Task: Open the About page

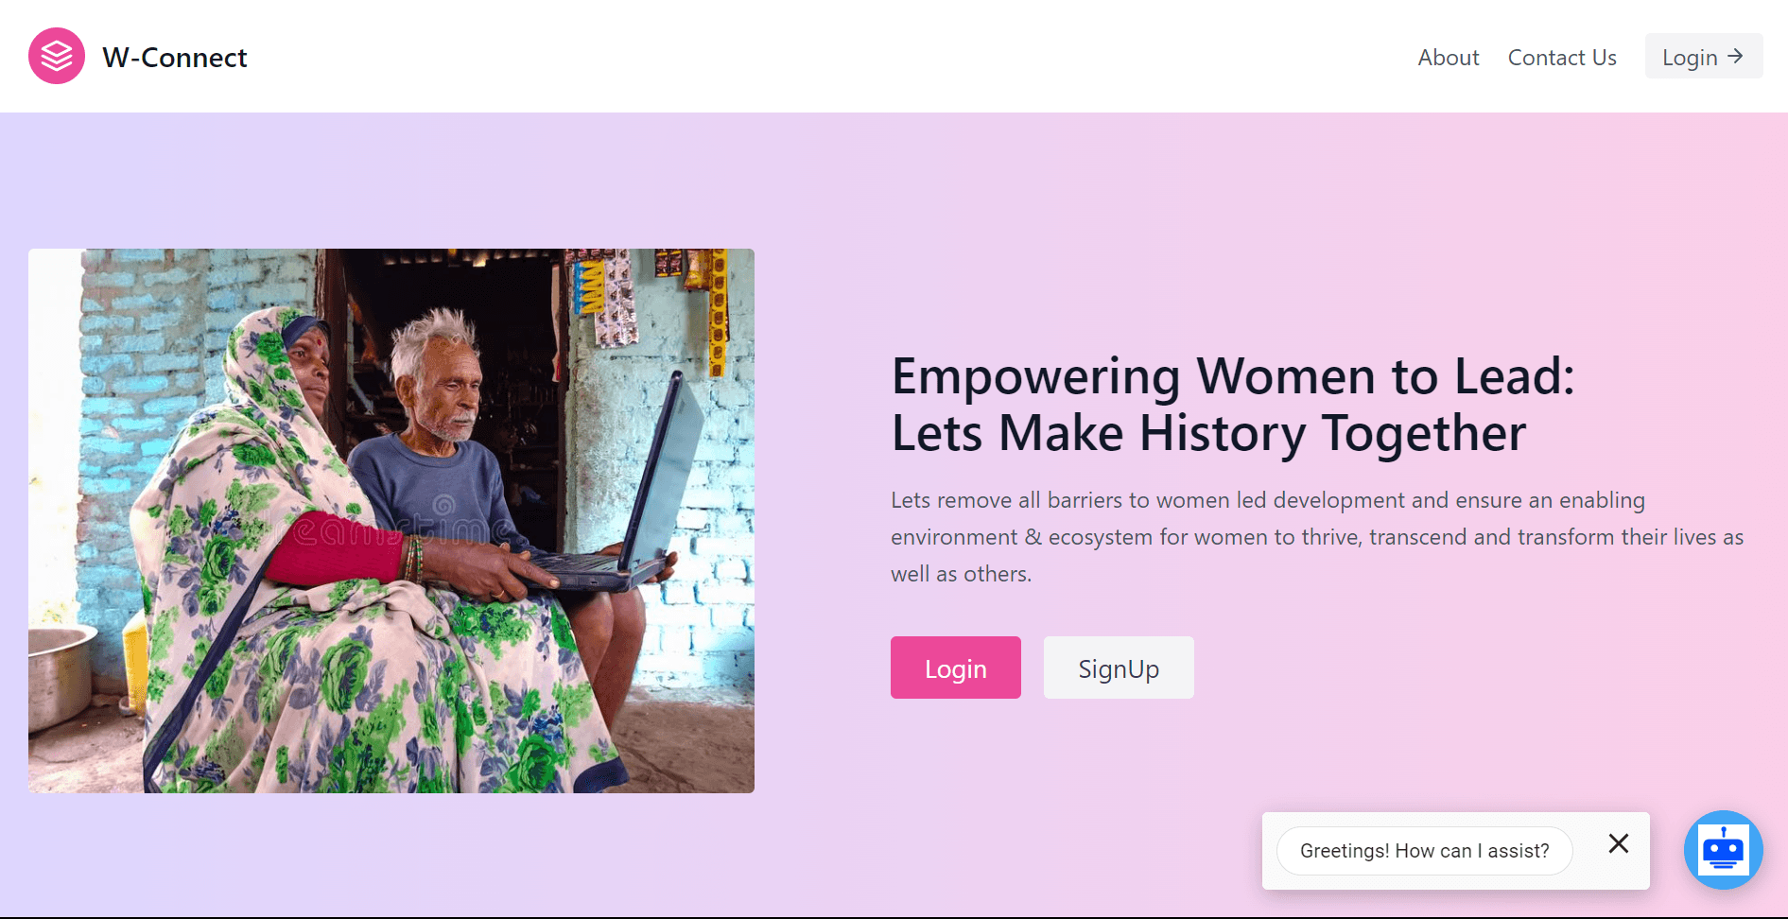Action: (x=1448, y=58)
